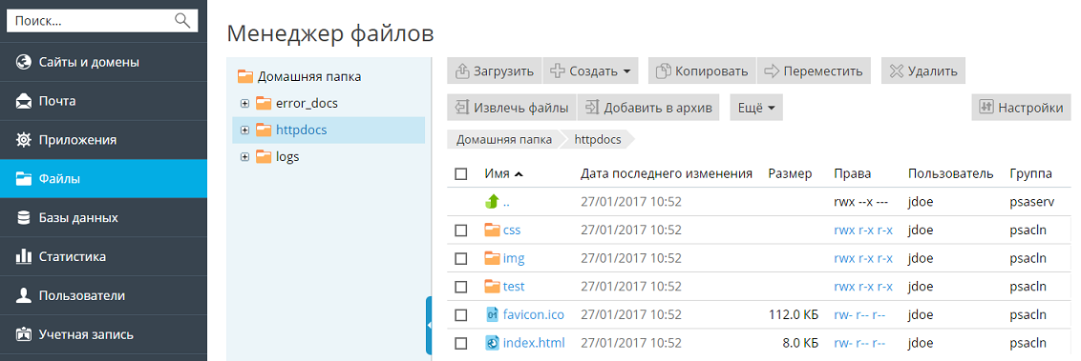
Task: Click the logs folder icon in tree
Action: [x=264, y=156]
